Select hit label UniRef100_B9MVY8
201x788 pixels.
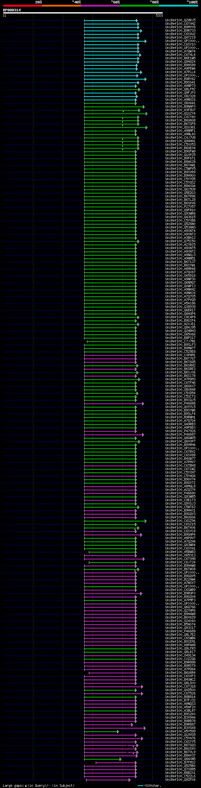(x=180, y=27)
